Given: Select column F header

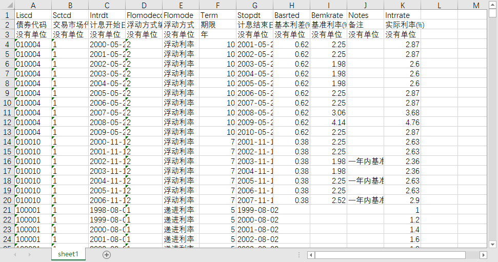Looking at the screenshot, I should coord(217,6).
